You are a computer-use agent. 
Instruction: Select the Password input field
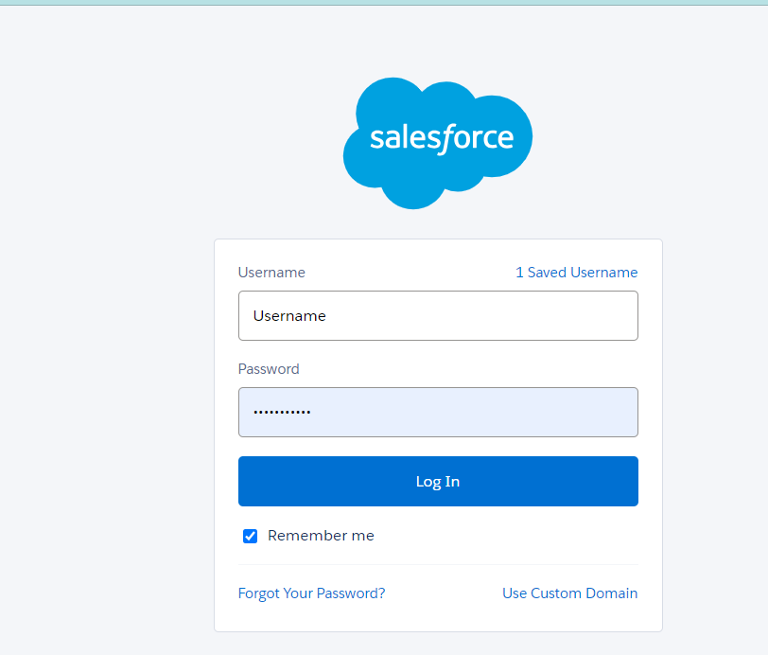tap(438, 413)
